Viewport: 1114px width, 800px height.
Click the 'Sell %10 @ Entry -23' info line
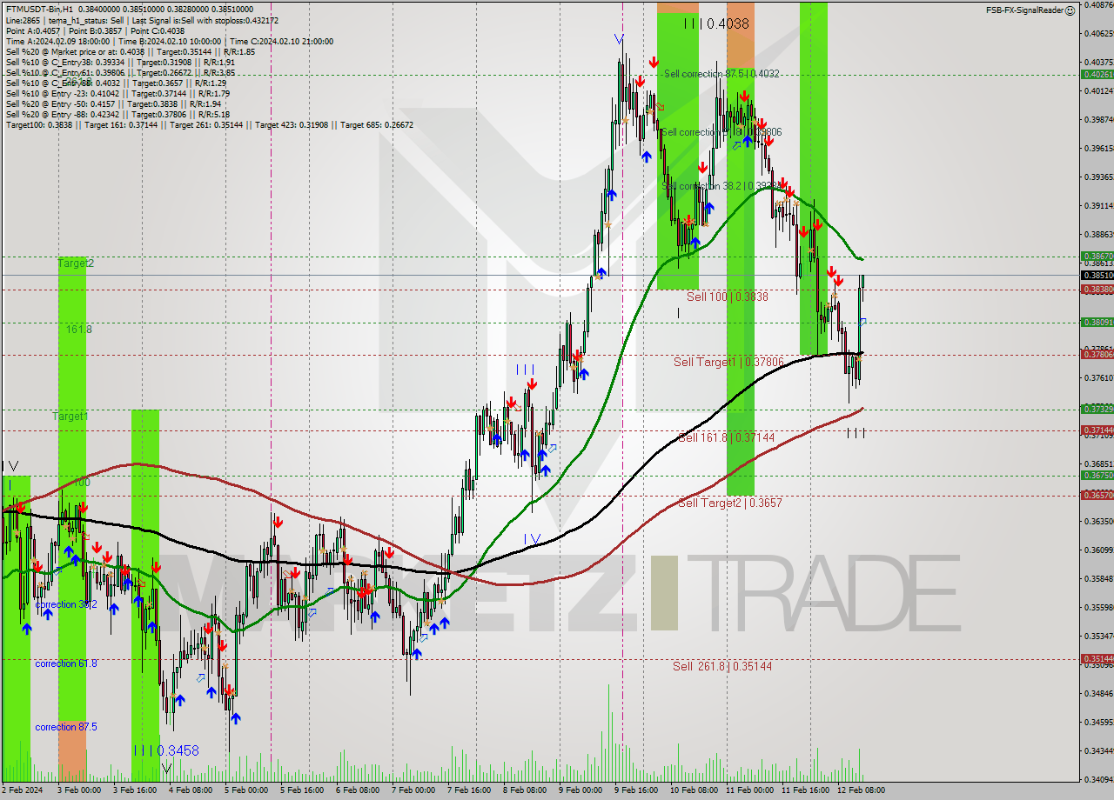(x=117, y=93)
